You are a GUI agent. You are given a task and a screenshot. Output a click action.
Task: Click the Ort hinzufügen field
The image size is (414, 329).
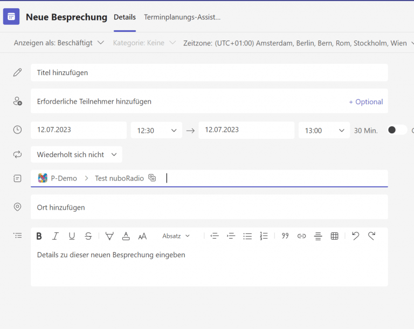point(209,207)
